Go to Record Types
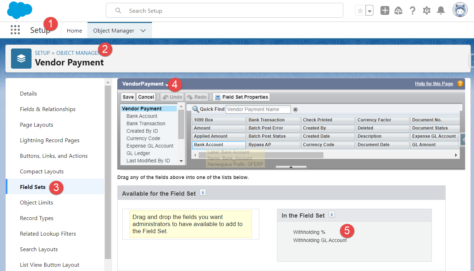This screenshot has width=474, height=271. 37,218
